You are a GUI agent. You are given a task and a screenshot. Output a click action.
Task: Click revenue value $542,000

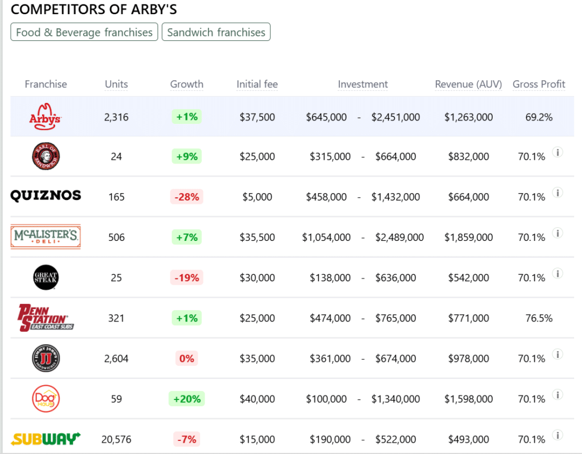pyautogui.click(x=468, y=278)
